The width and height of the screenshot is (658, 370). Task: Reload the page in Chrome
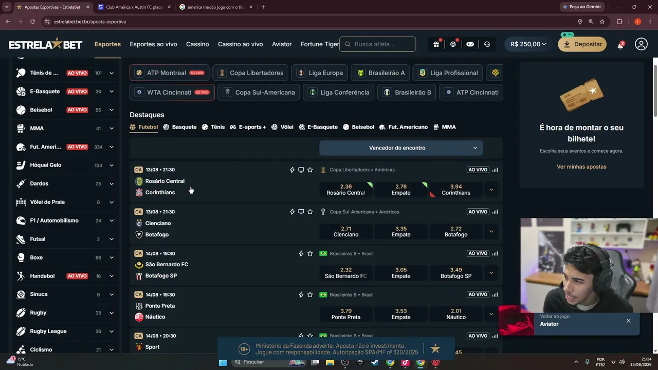[x=32, y=22]
